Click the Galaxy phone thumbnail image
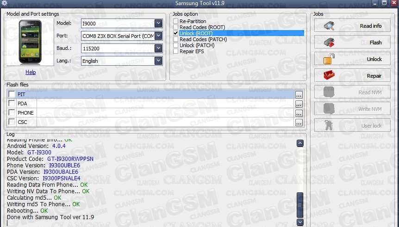This screenshot has height=227, width=399. (30, 42)
